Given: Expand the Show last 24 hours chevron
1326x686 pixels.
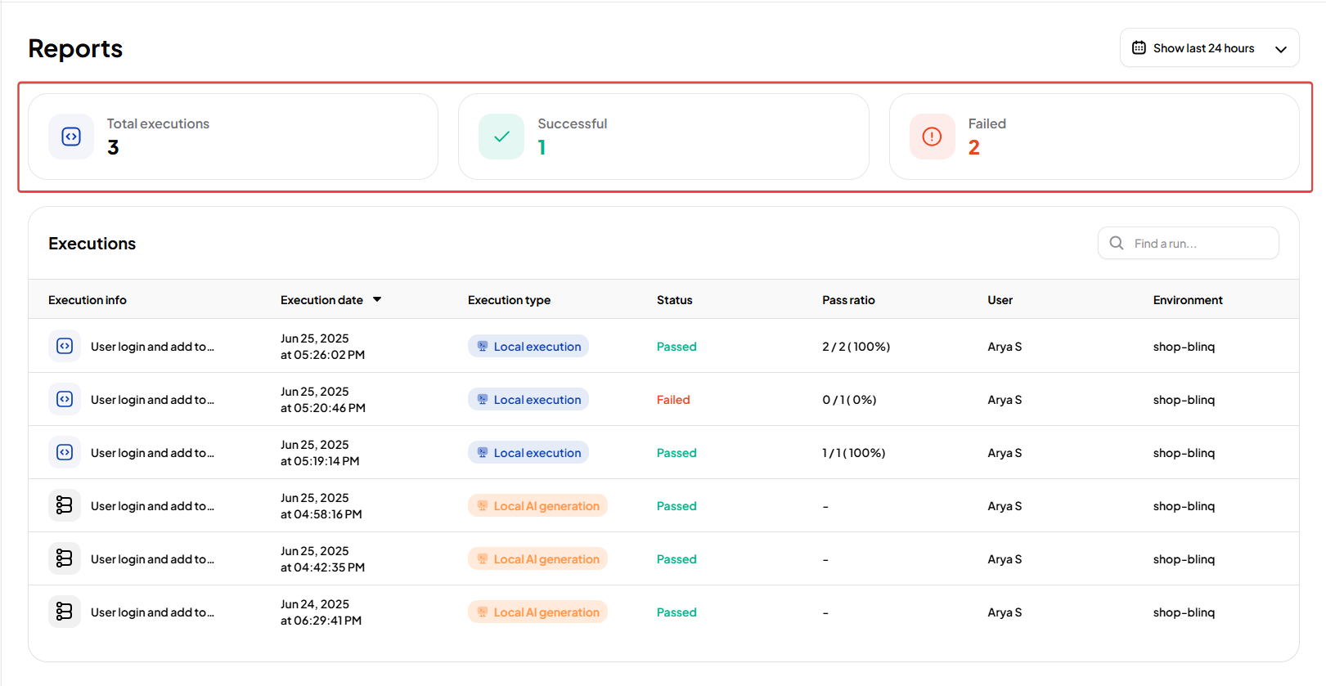Looking at the screenshot, I should [1281, 49].
